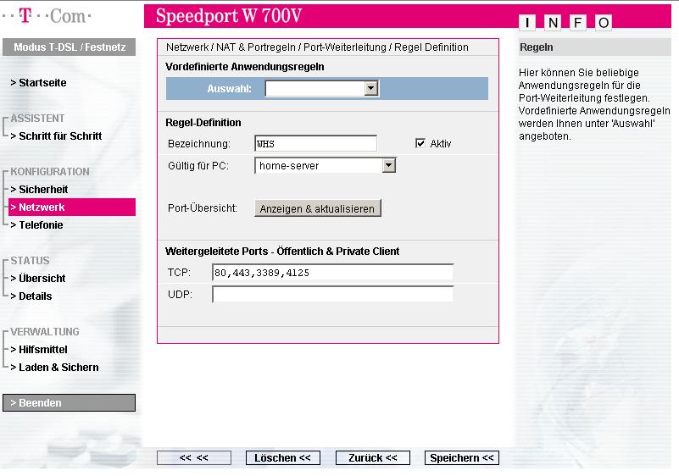
Task: Click the 'Port-Übersicht:' label
Action: click(203, 208)
